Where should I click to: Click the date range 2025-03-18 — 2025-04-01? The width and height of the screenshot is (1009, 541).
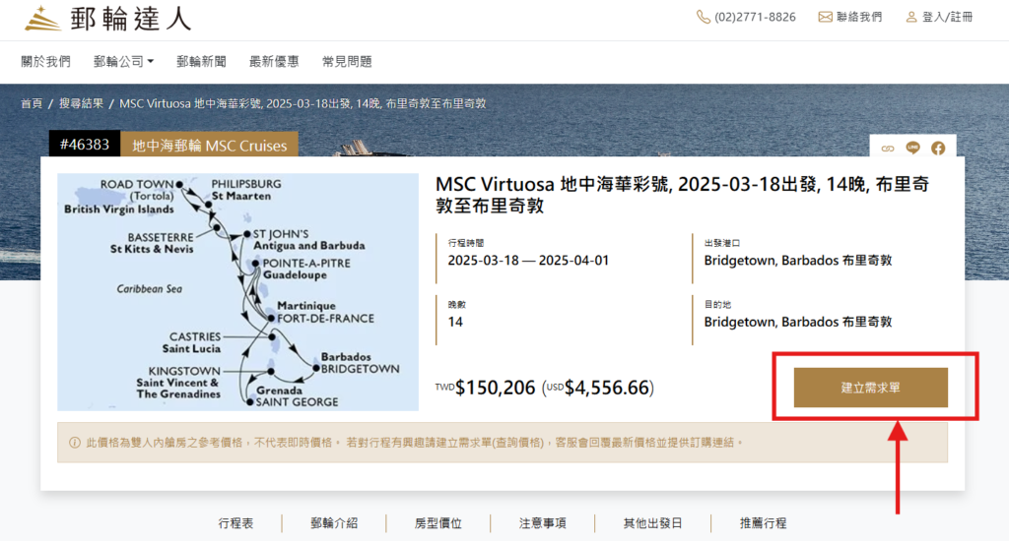528,261
